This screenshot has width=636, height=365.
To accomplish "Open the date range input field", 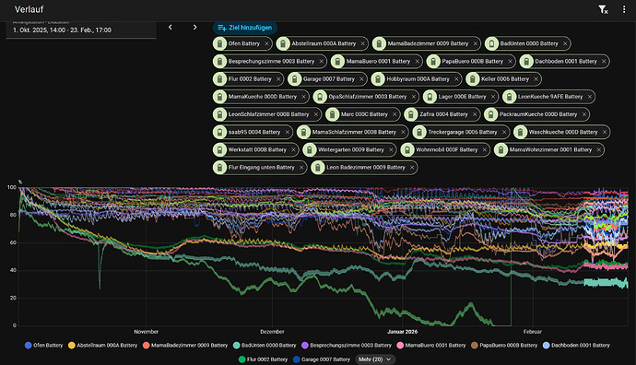I will (81, 30).
